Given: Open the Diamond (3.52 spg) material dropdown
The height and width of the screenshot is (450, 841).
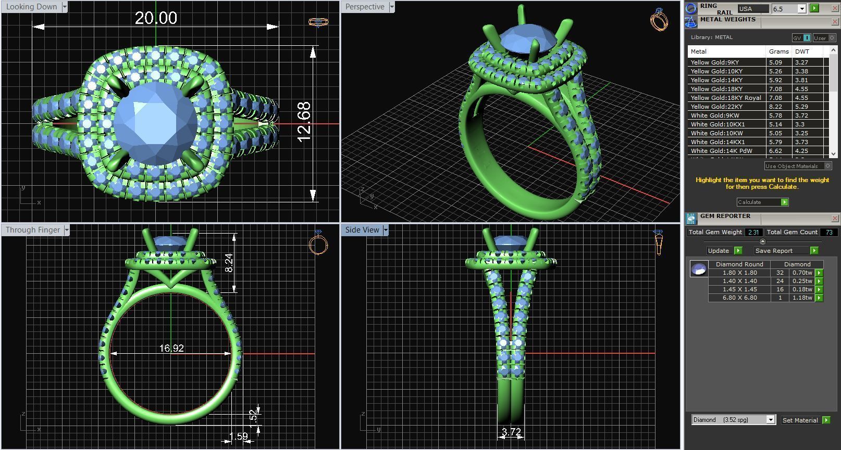Looking at the screenshot, I should coord(771,420).
